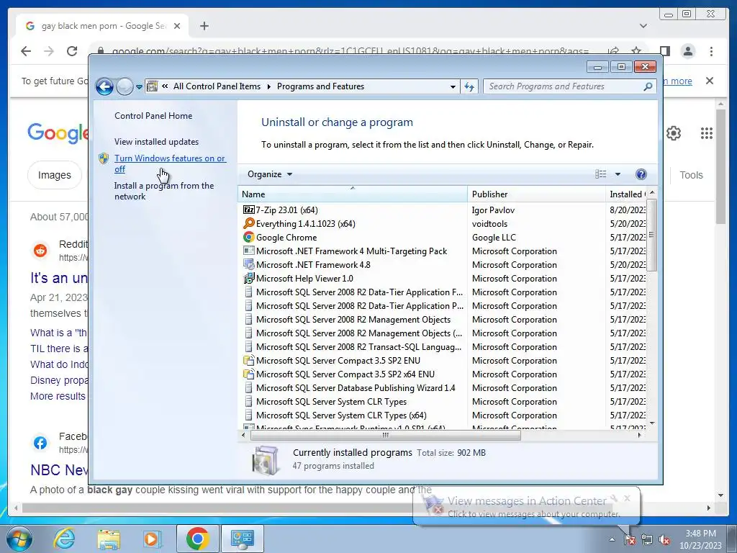Open the Help question mark button

641,174
